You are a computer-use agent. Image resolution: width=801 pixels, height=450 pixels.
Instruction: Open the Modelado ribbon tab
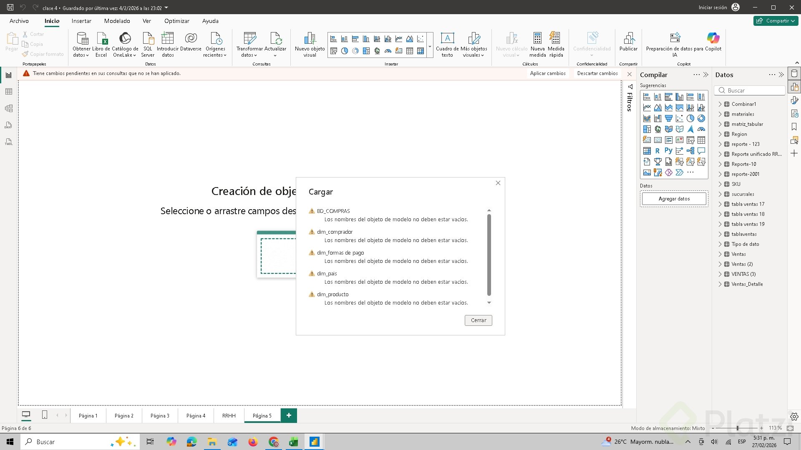(117, 21)
